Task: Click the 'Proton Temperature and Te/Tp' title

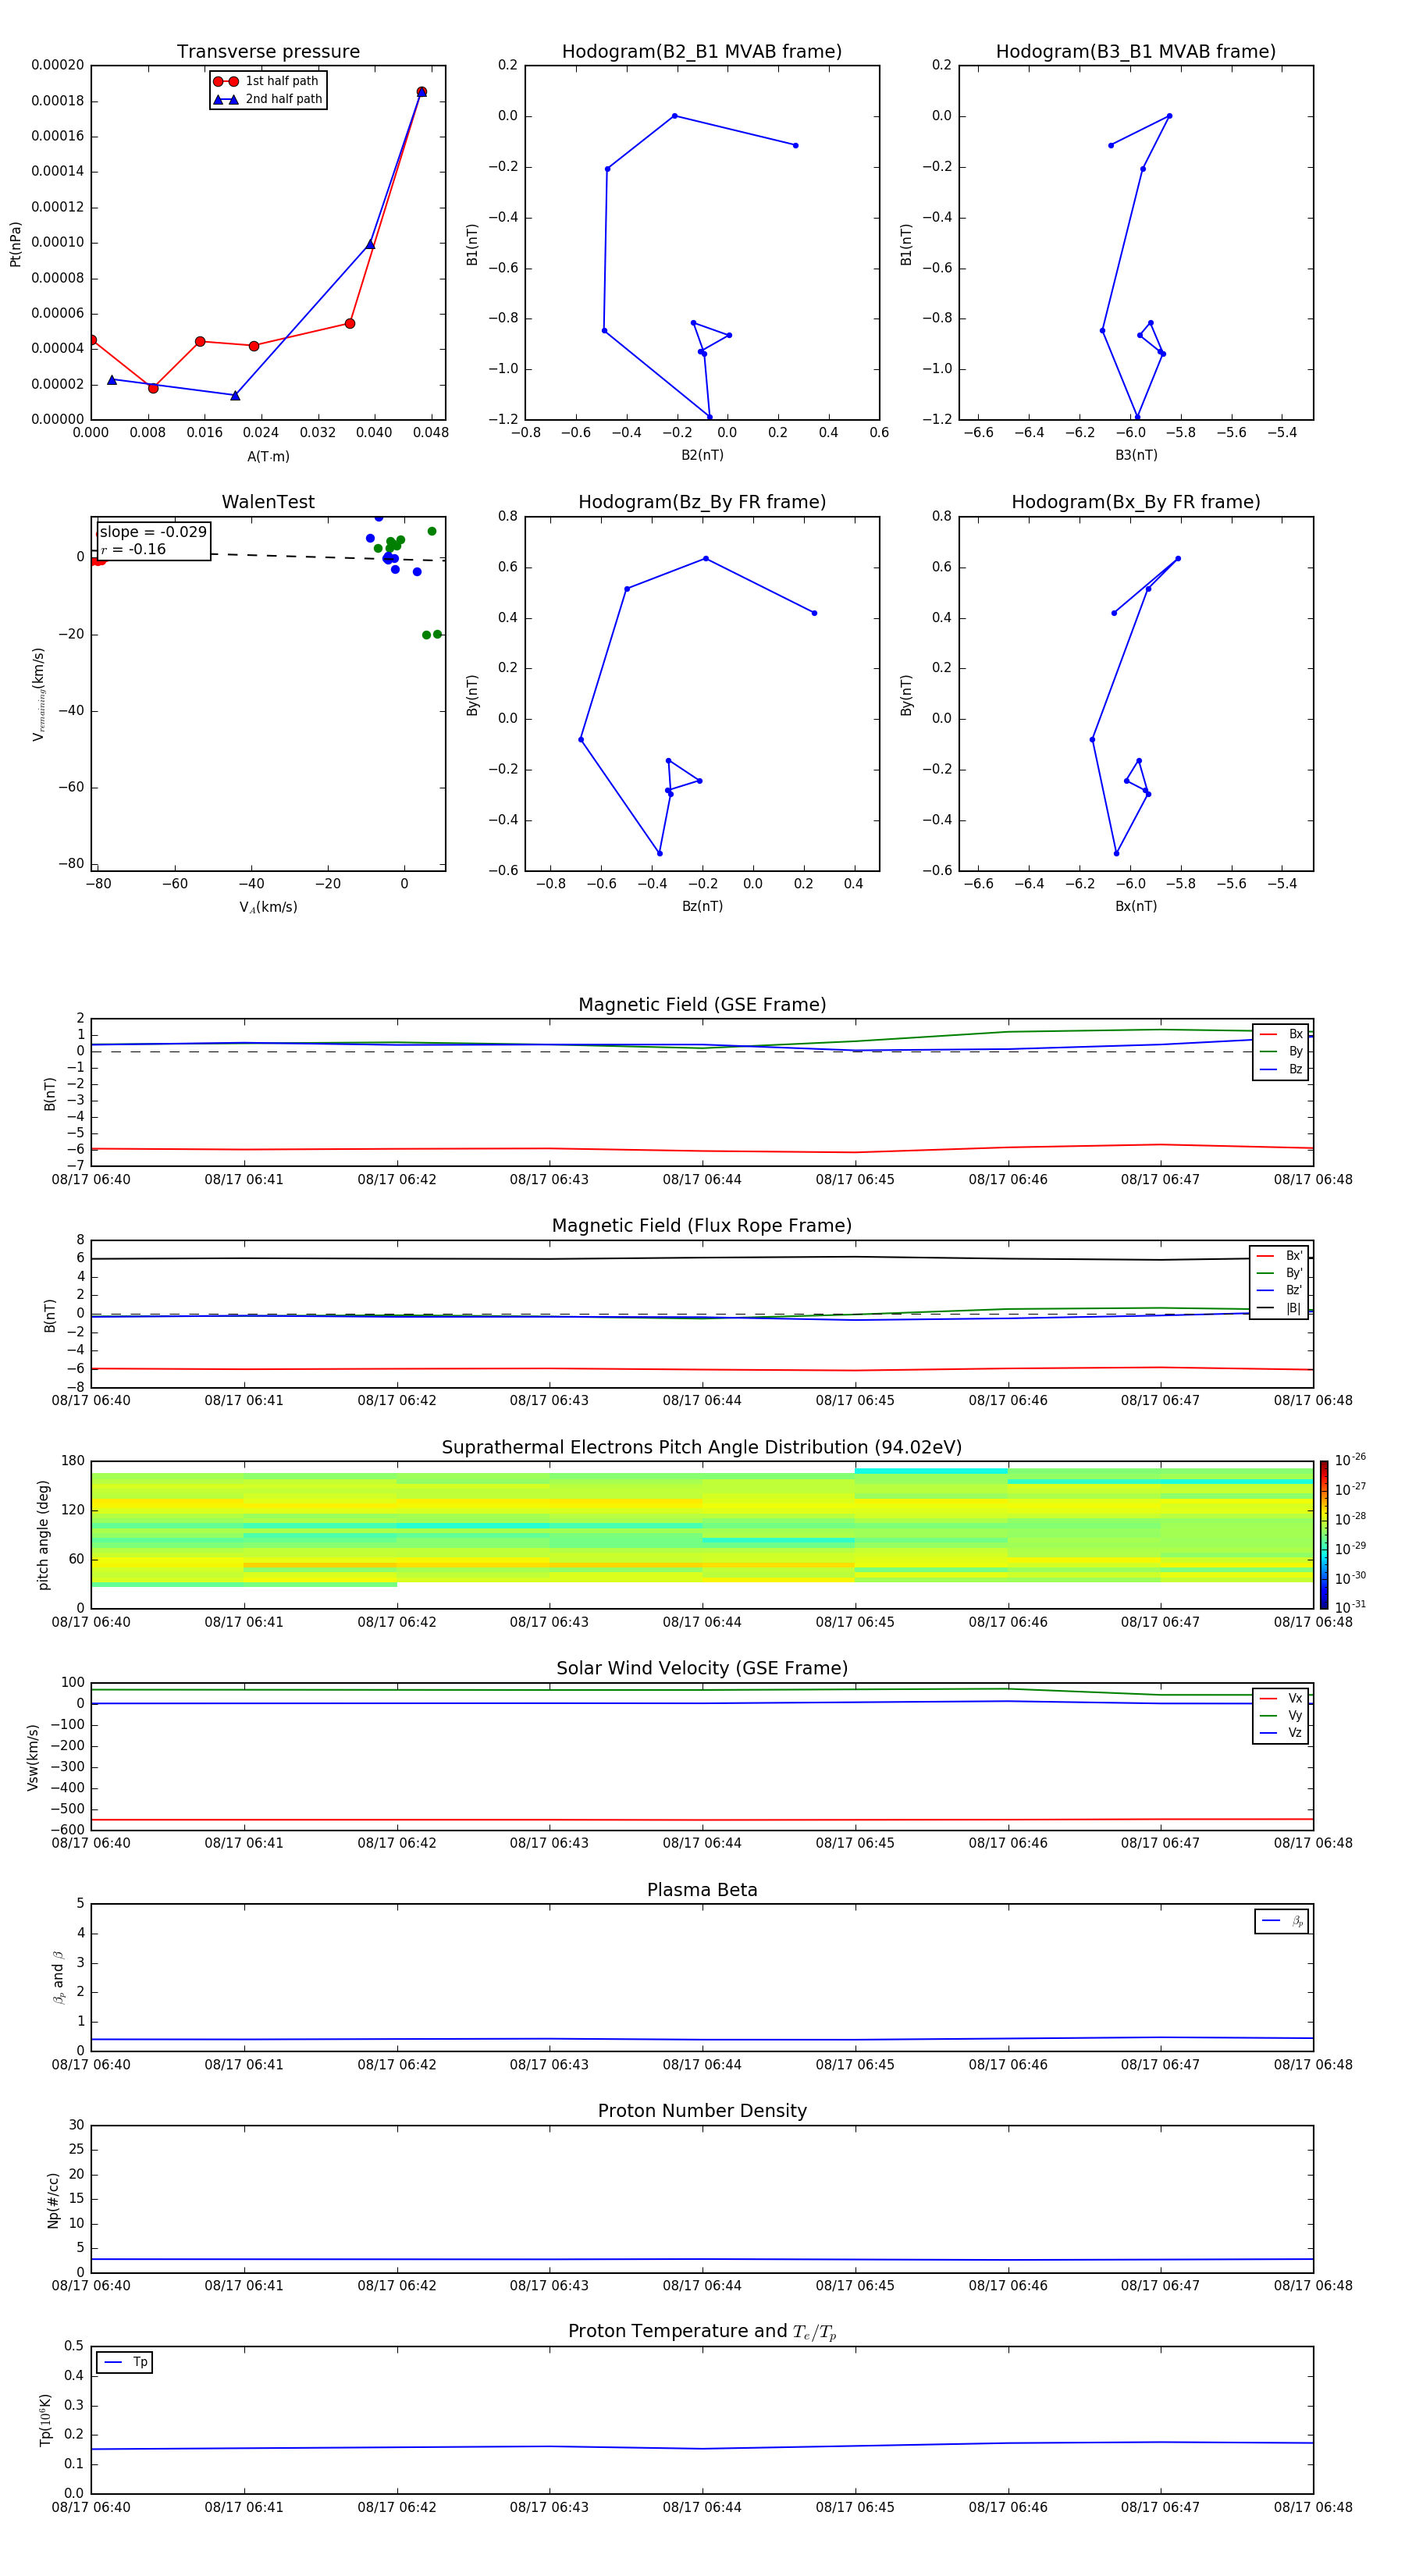Action: pyautogui.click(x=702, y=2331)
